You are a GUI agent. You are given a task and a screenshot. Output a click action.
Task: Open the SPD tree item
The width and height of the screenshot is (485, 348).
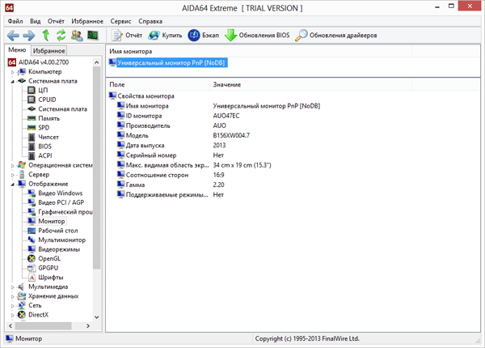[x=44, y=128]
